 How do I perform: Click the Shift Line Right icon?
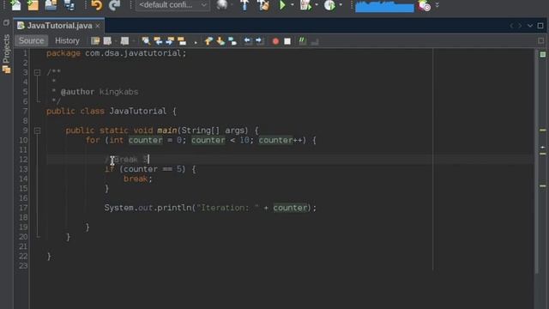[259, 41]
